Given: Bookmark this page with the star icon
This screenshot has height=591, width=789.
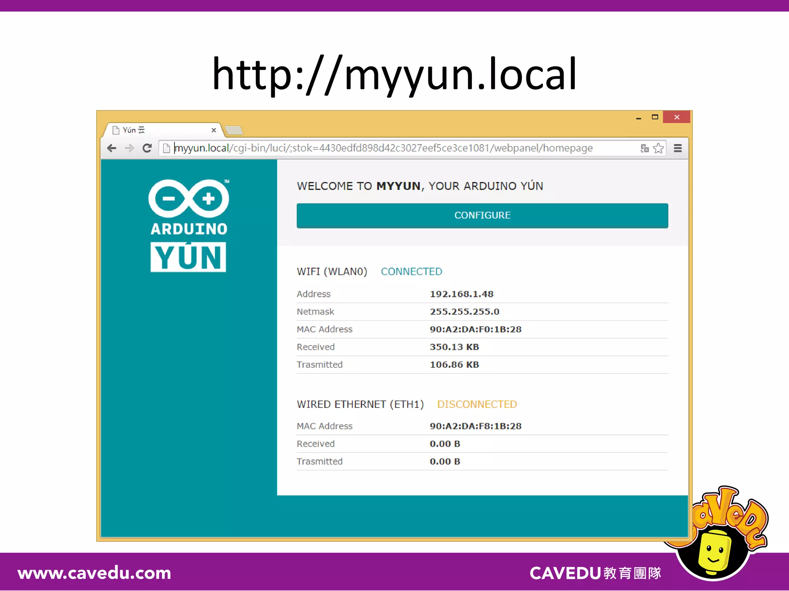Looking at the screenshot, I should pos(658,148).
